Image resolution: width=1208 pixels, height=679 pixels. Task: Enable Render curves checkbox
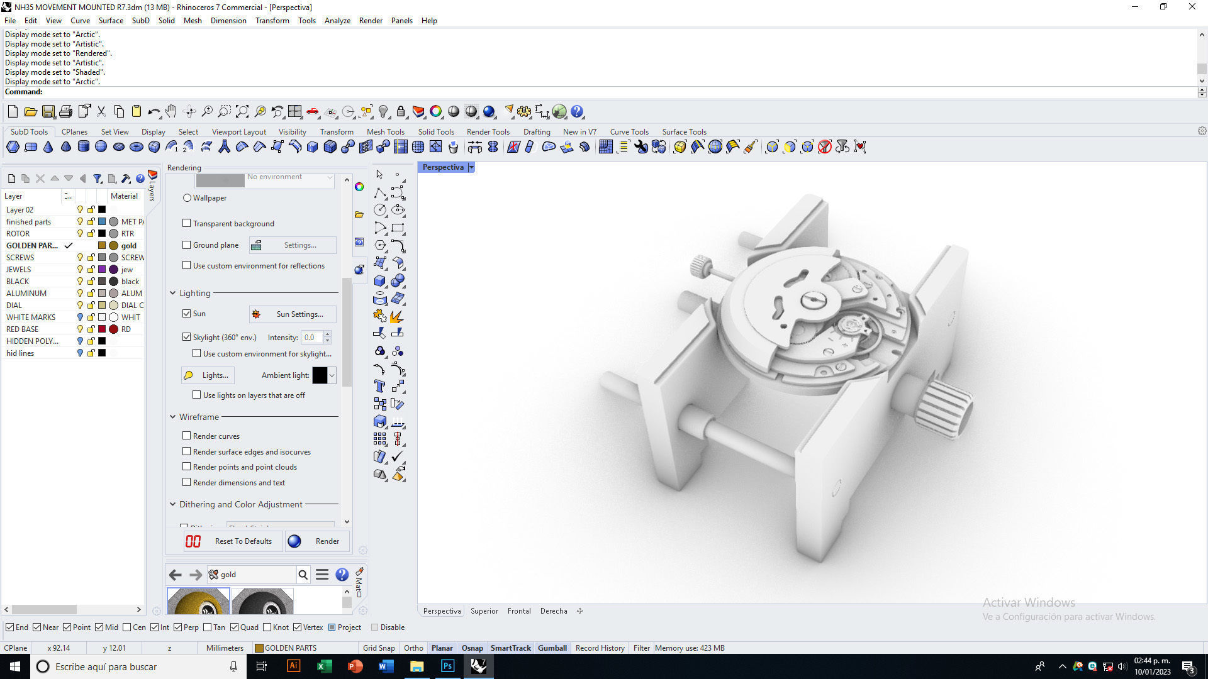(187, 436)
